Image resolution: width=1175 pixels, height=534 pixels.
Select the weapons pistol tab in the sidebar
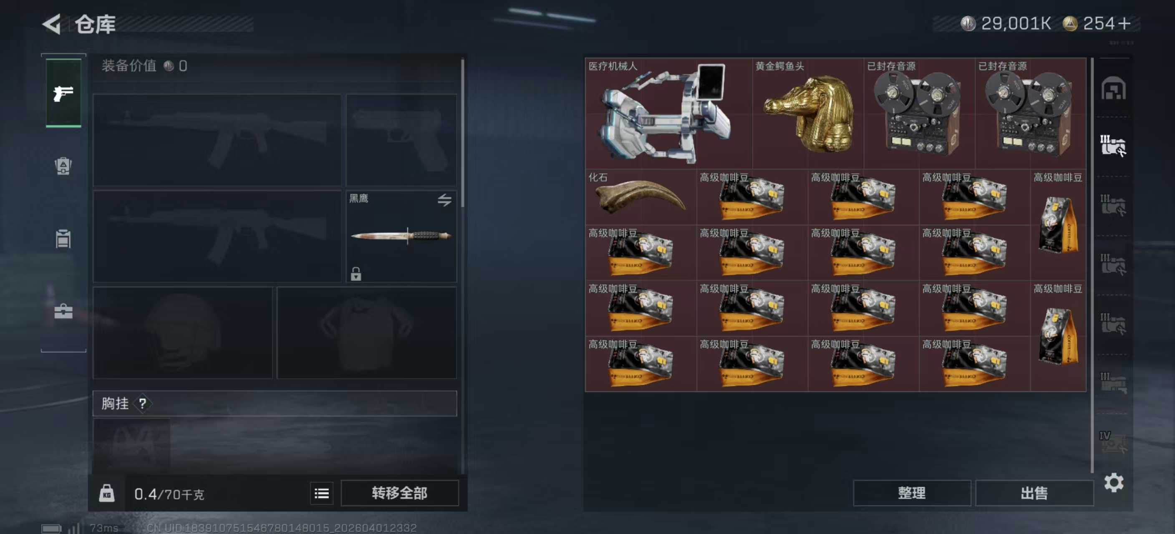(63, 93)
